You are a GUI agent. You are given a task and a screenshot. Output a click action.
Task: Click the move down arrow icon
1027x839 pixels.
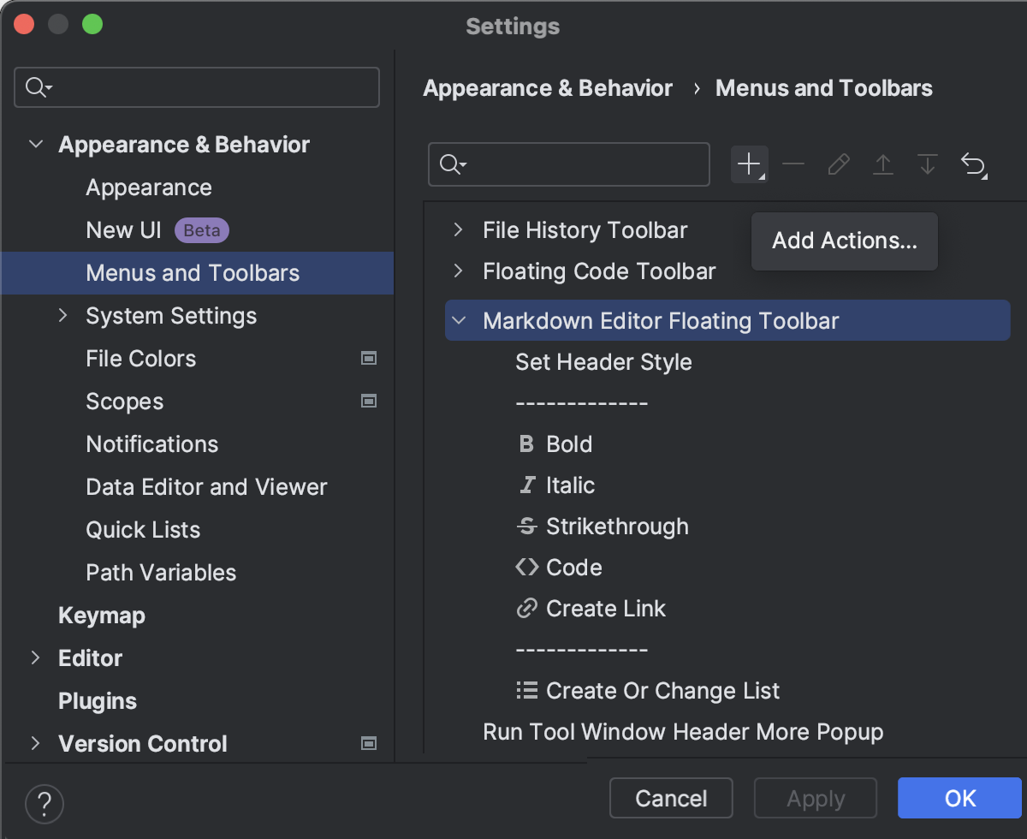point(928,164)
